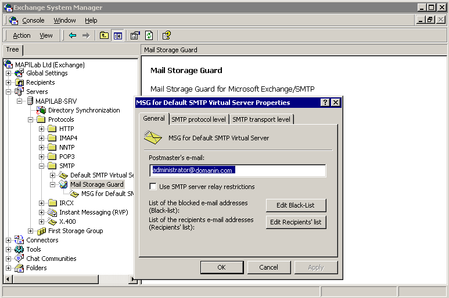Switch to the SMTP protocol level tab
Image resolution: width=449 pixels, height=298 pixels.
click(199, 119)
